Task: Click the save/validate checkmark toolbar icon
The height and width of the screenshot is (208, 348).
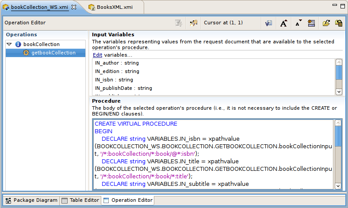Action: 268,23
